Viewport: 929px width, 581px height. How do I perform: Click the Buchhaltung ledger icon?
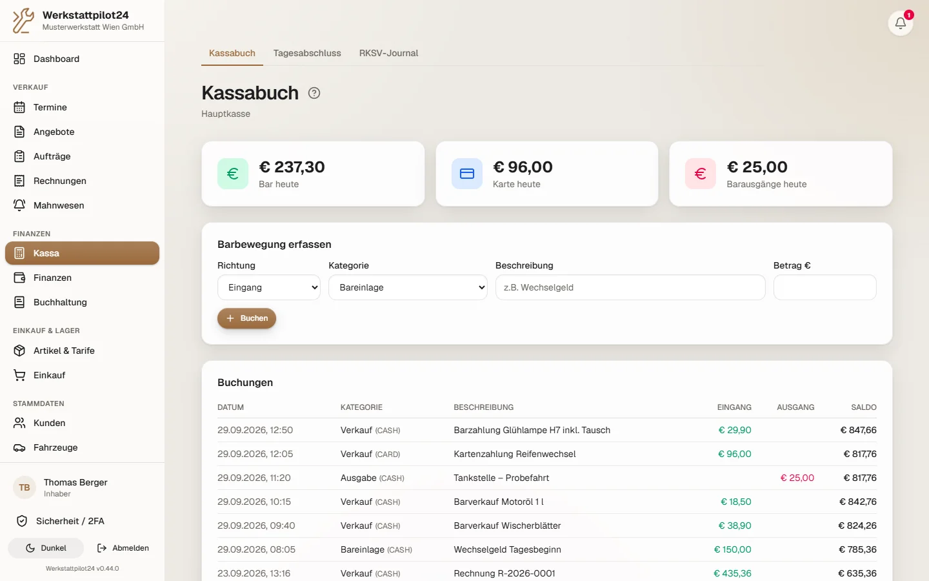[19, 302]
